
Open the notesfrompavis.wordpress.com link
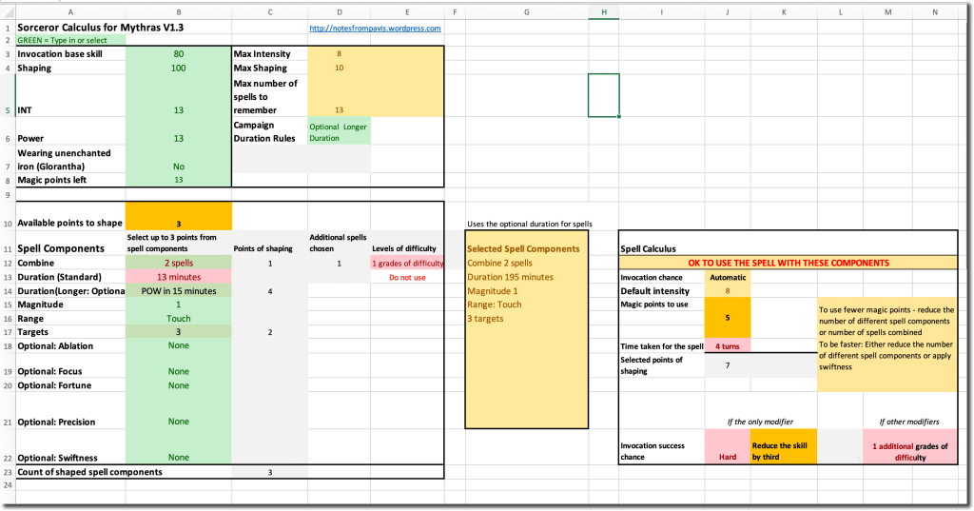375,28
